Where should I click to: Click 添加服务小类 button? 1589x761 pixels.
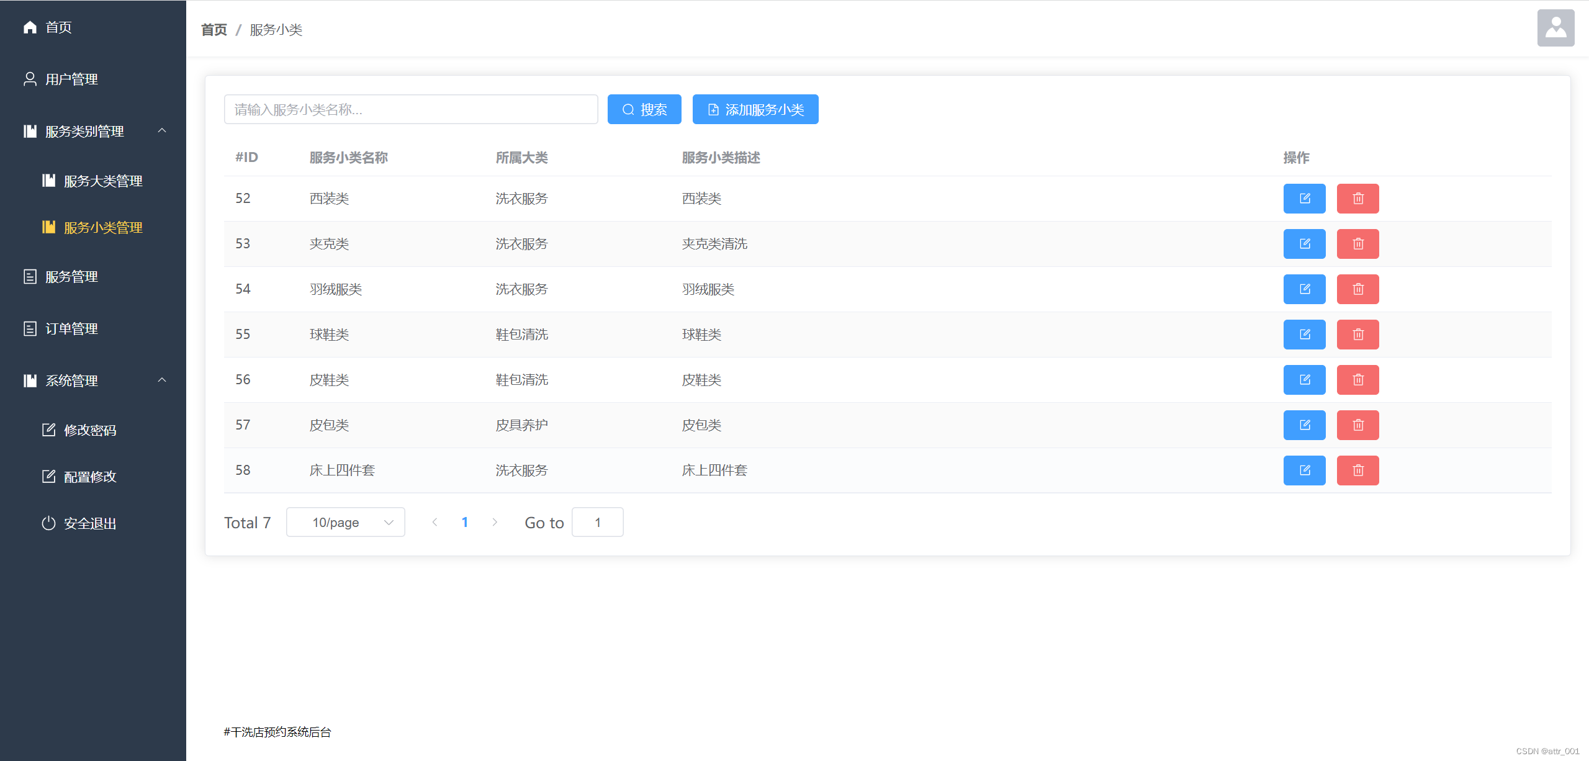[x=755, y=110]
